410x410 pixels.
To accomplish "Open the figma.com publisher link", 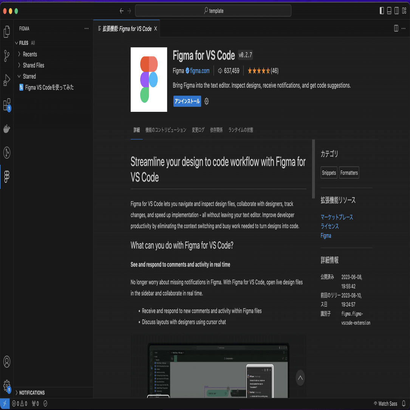I will [200, 71].
